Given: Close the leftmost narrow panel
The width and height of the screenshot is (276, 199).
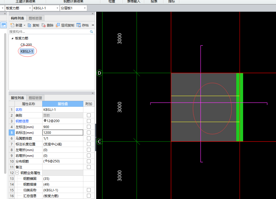Looking at the screenshot, I should [5, 13].
